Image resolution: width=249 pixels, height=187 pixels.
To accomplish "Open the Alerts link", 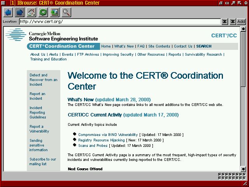I will (x=54, y=55).
